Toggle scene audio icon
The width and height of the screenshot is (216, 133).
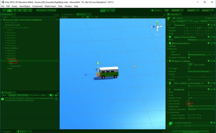tap(92, 17)
